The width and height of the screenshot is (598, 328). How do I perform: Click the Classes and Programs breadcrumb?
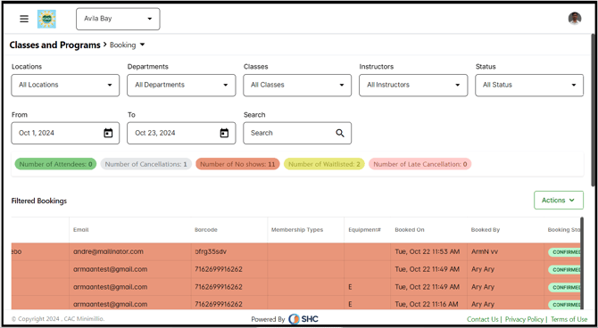coord(55,45)
